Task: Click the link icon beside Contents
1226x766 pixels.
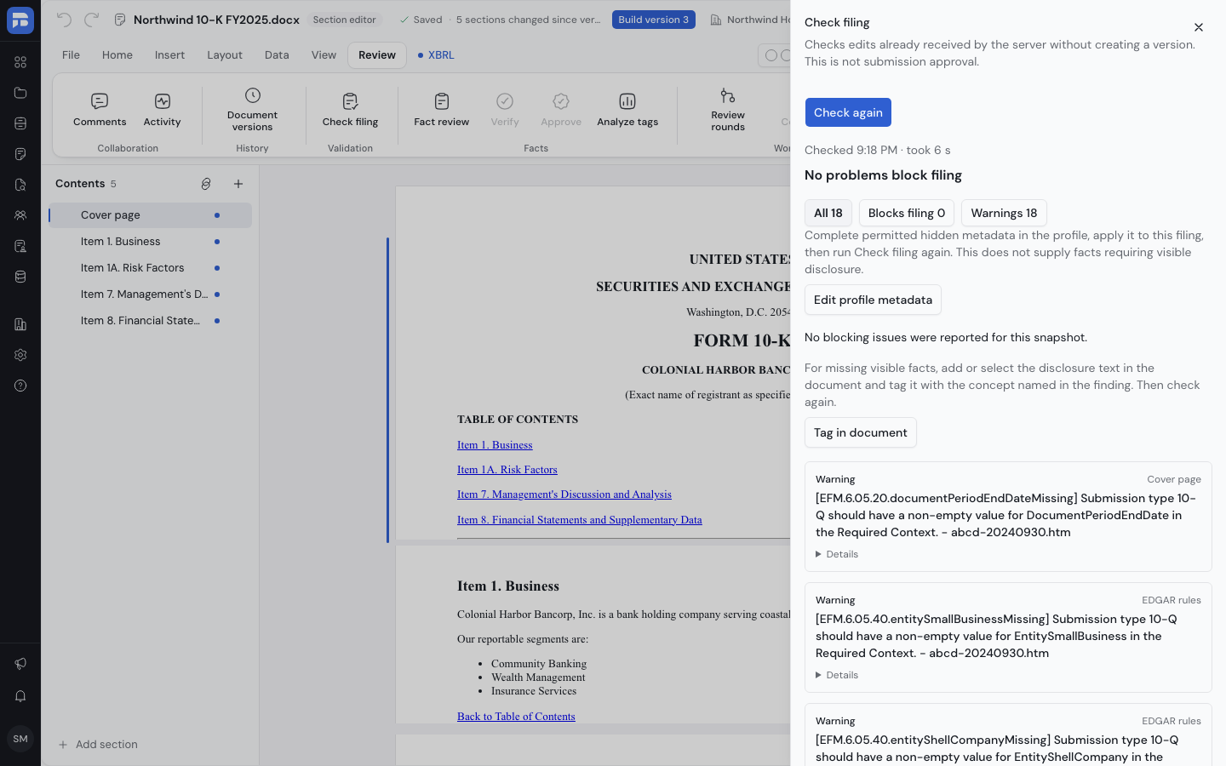Action: tap(206, 184)
